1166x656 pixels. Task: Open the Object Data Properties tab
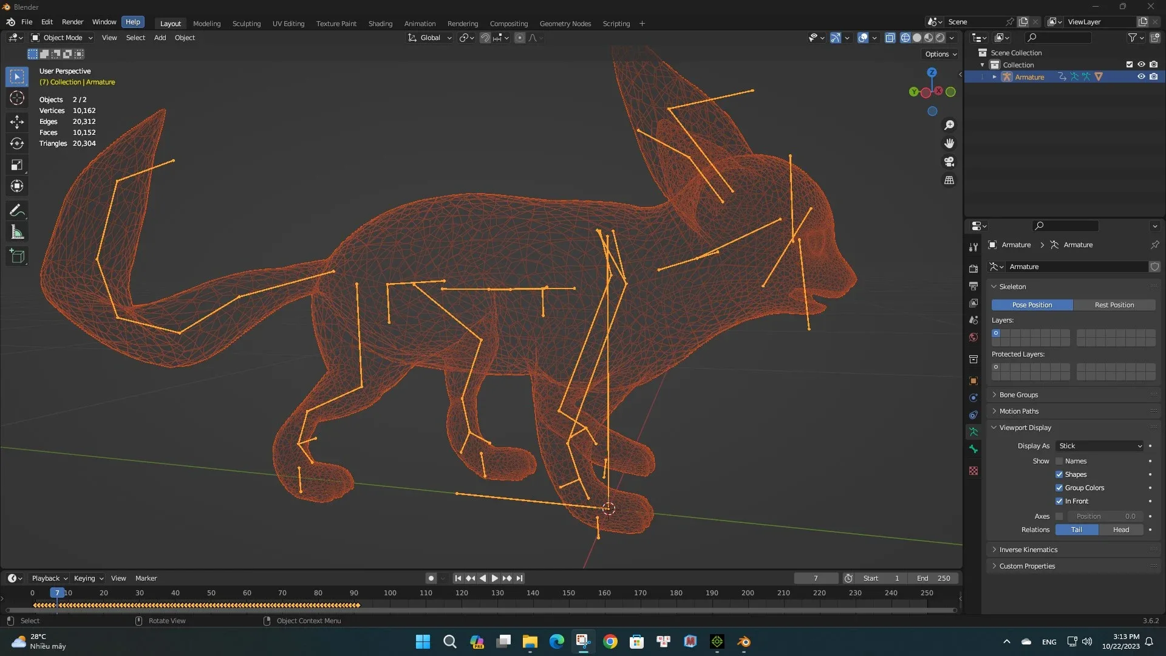pos(973,432)
